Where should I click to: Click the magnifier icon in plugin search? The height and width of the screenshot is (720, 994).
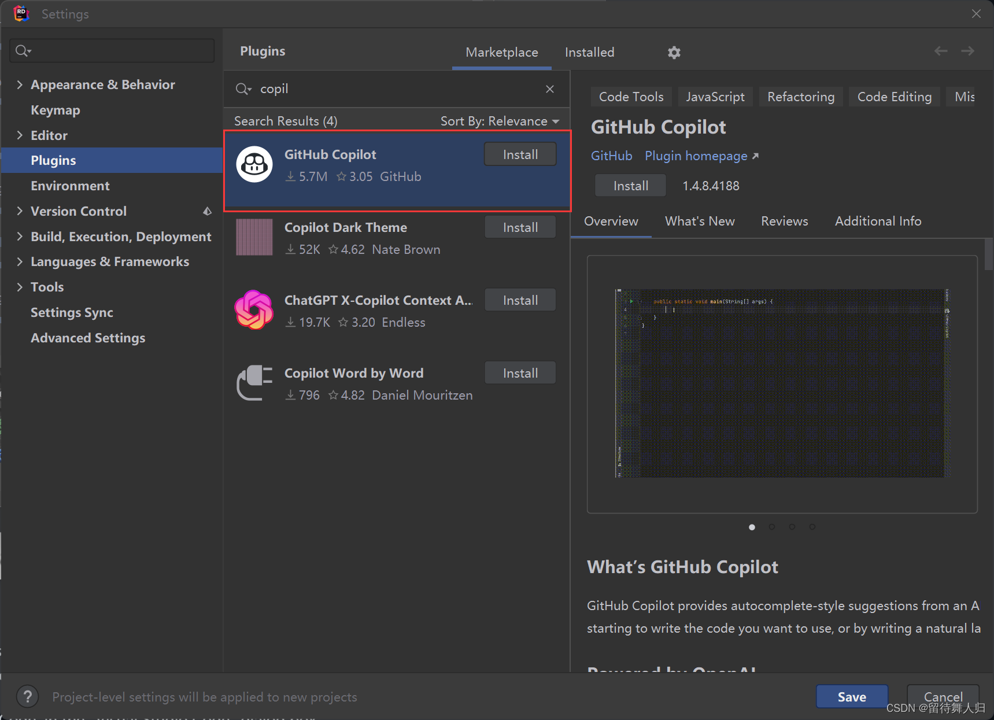(x=243, y=89)
